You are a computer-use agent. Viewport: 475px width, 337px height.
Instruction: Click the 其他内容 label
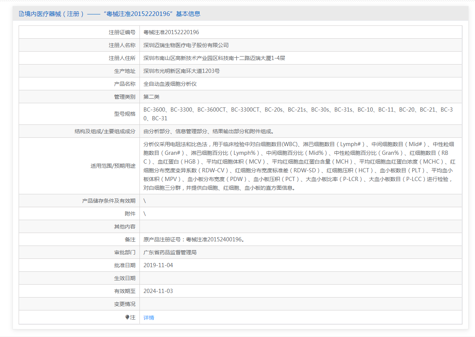click(x=125, y=227)
